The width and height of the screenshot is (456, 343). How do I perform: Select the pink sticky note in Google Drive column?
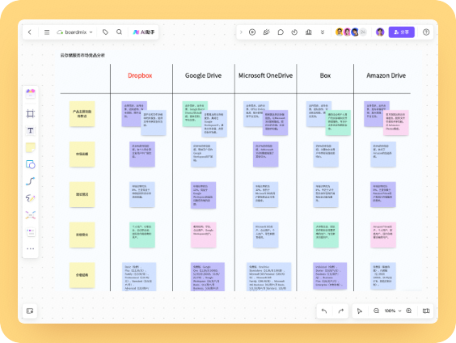(x=203, y=235)
